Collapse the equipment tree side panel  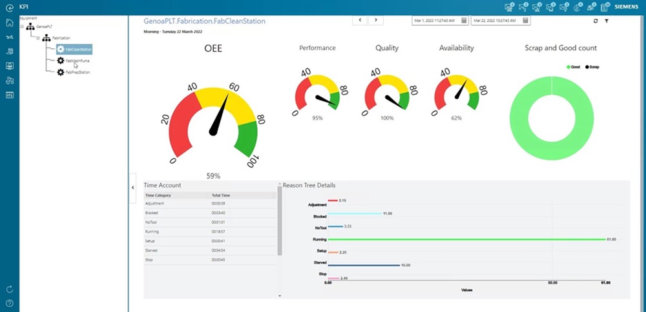pos(132,187)
